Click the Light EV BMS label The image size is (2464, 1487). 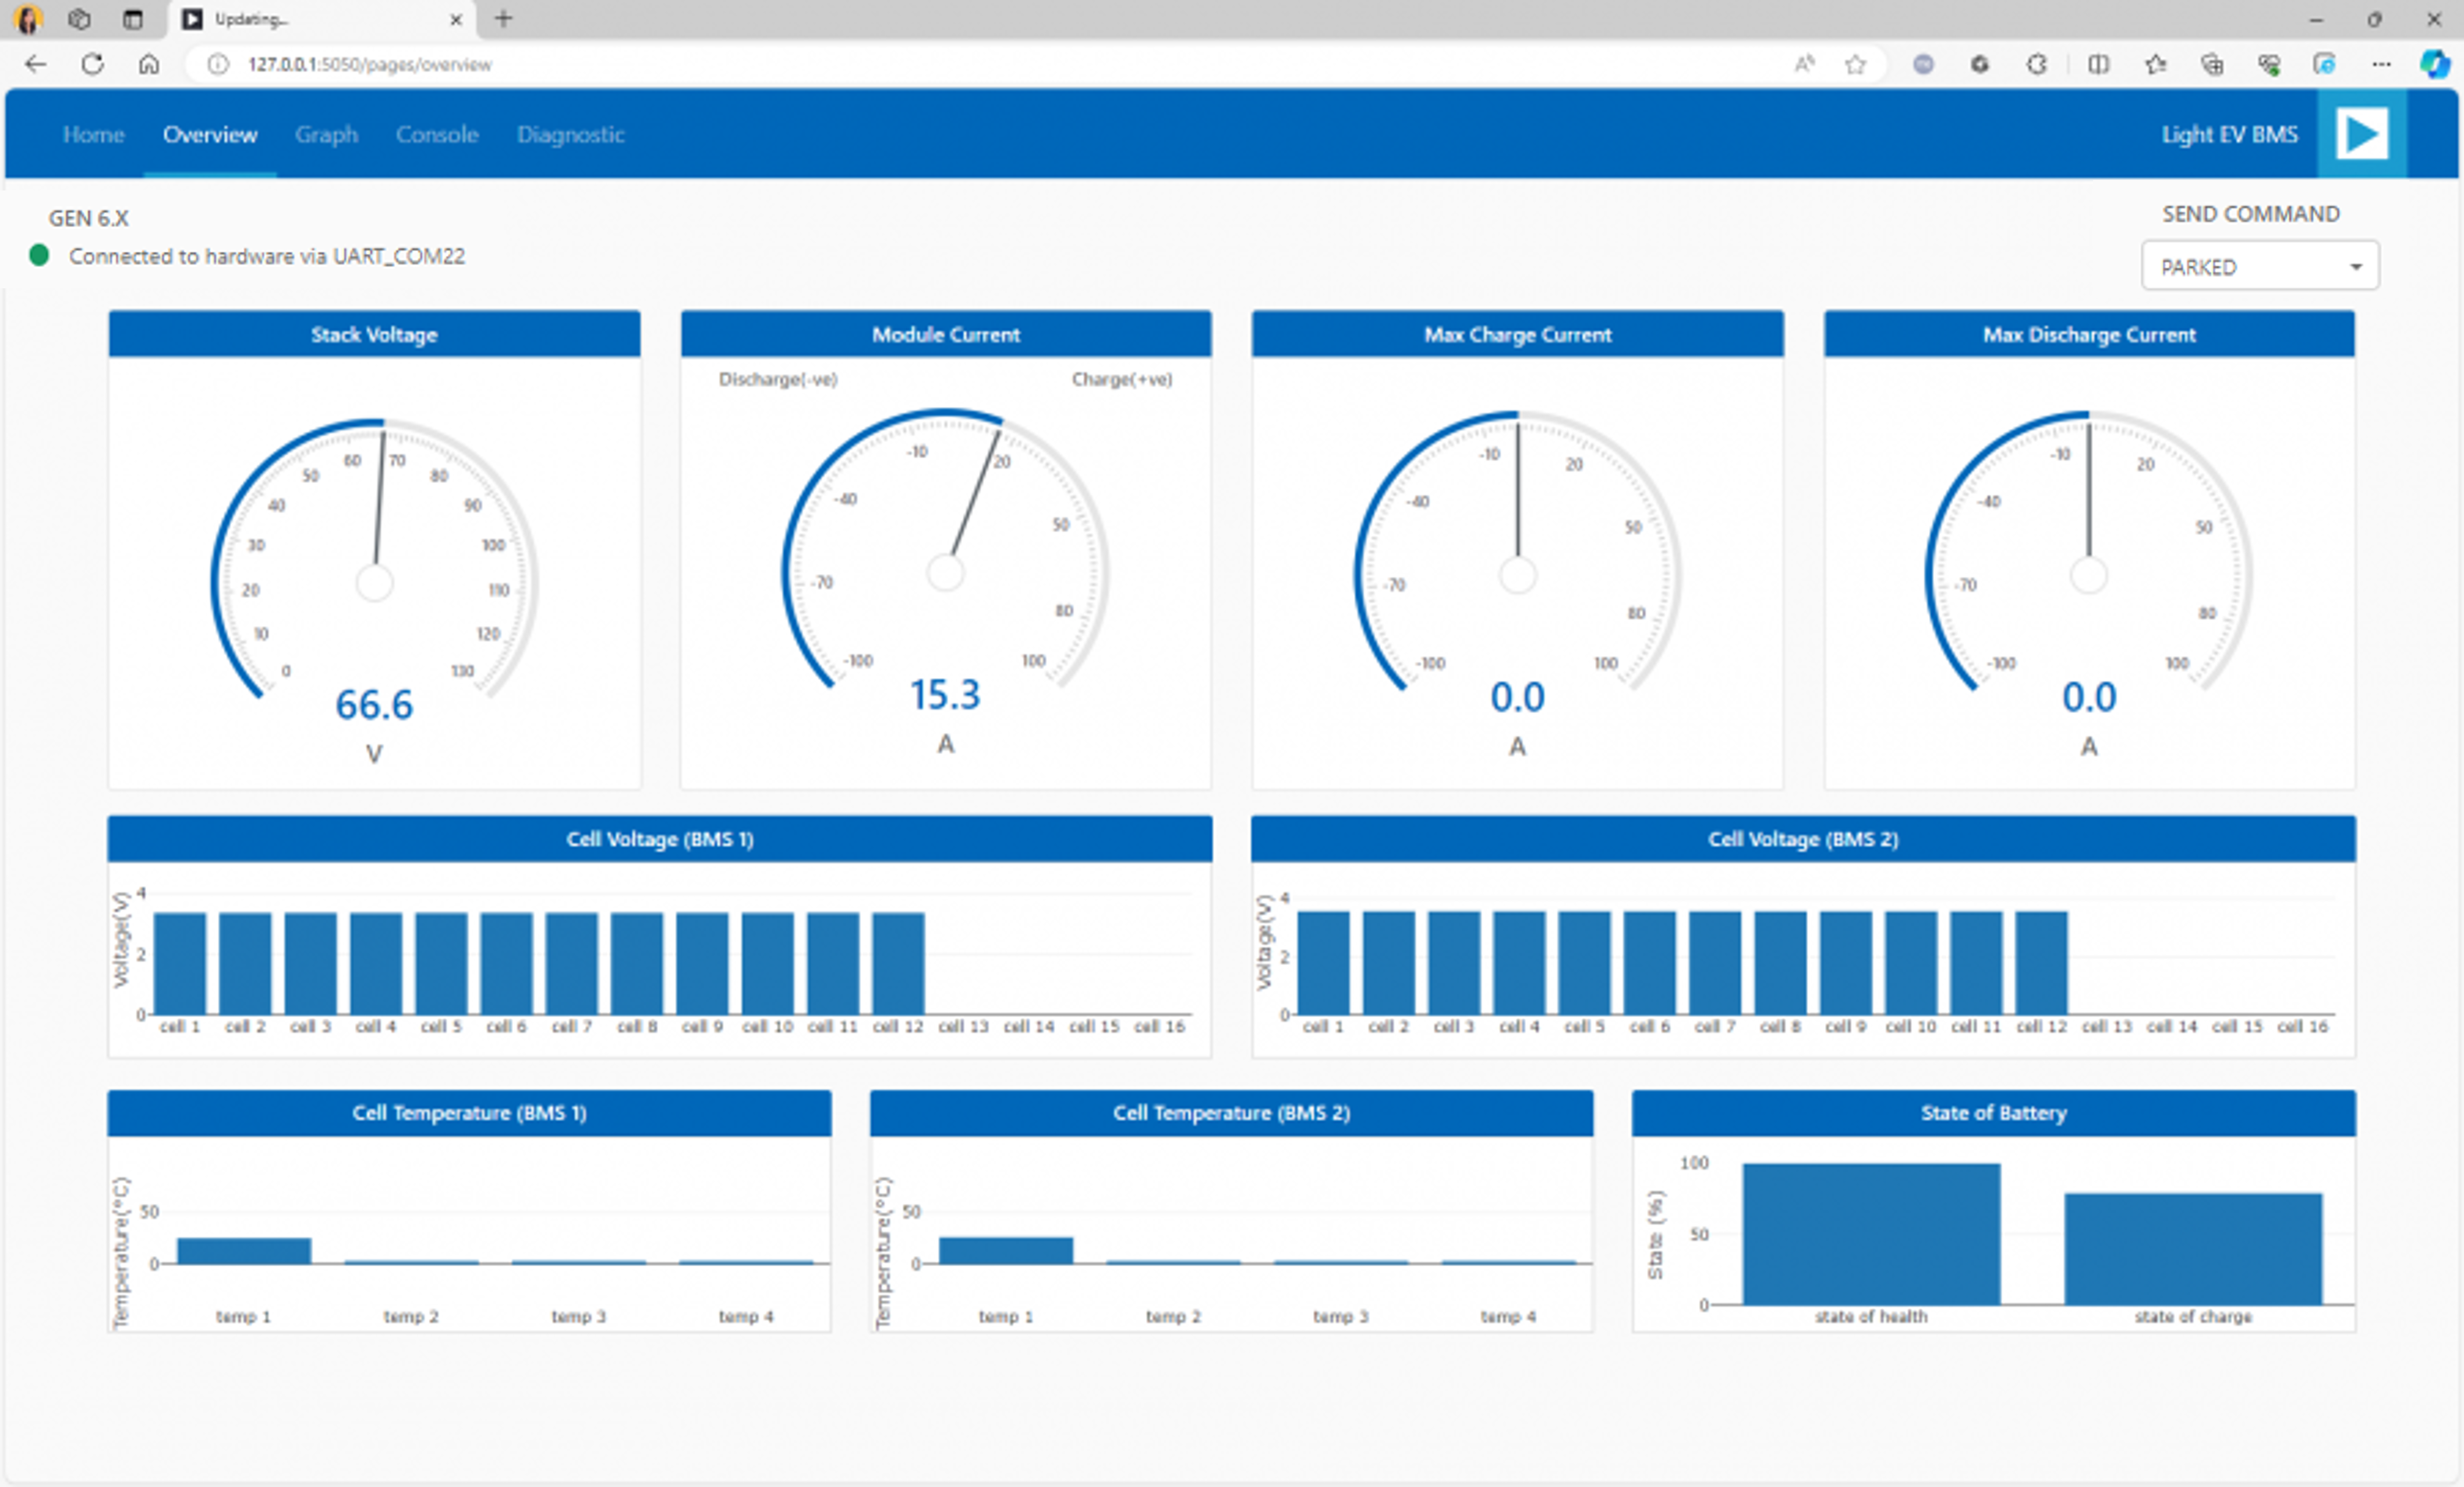(2229, 133)
